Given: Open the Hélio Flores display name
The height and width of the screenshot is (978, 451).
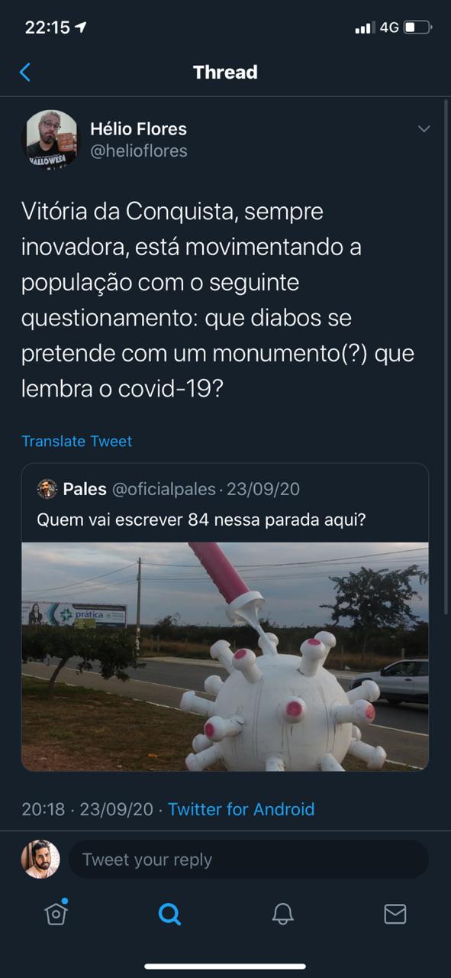Looking at the screenshot, I should pos(138,128).
